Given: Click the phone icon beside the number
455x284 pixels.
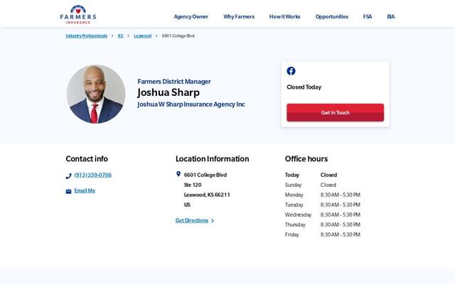Looking at the screenshot, I should (x=68, y=176).
